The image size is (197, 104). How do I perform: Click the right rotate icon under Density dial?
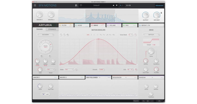click(50, 56)
